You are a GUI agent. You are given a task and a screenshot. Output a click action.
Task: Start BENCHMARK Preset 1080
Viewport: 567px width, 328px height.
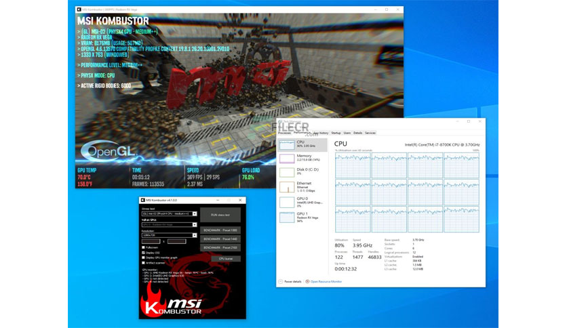(220, 230)
